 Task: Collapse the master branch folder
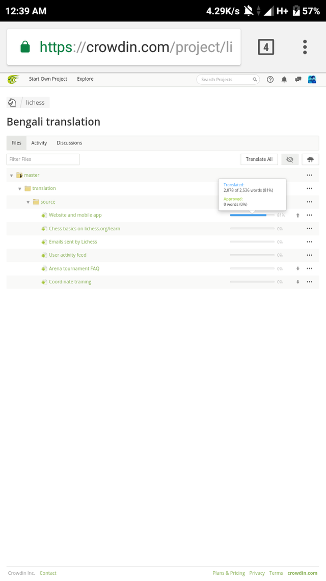click(12, 176)
